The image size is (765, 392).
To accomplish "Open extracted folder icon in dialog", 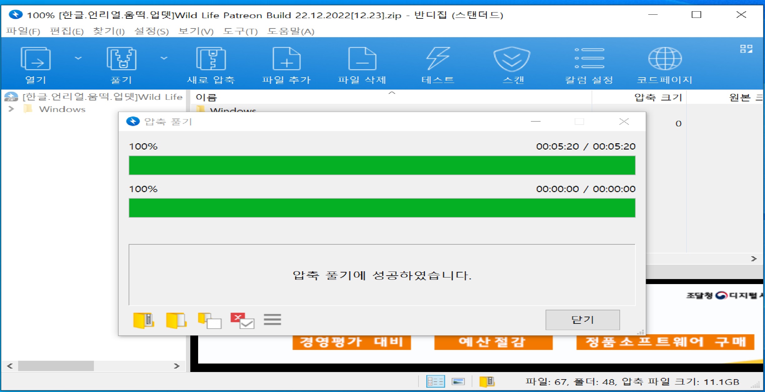I will 176,320.
